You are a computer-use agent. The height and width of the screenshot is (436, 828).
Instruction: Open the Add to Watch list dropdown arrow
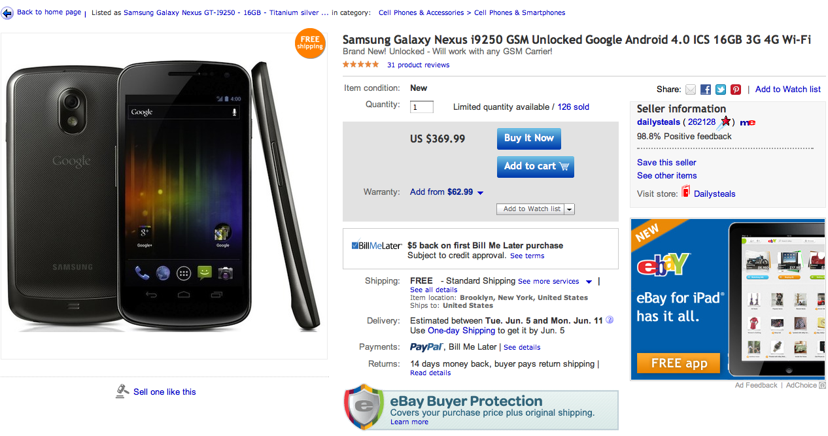(569, 209)
